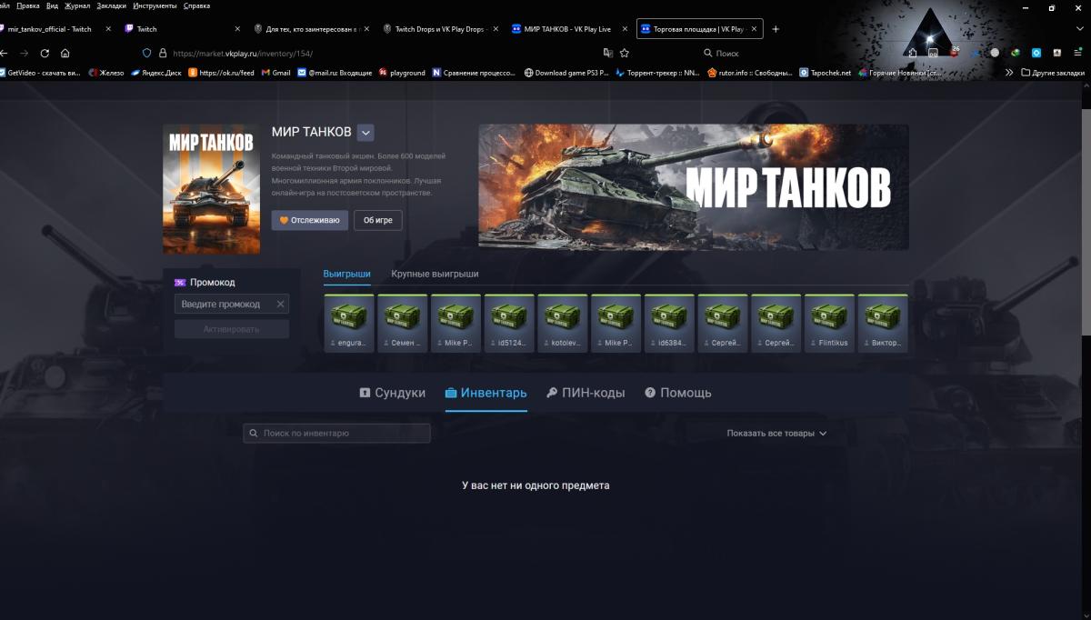Open the Железо bookmark

[x=106, y=73]
